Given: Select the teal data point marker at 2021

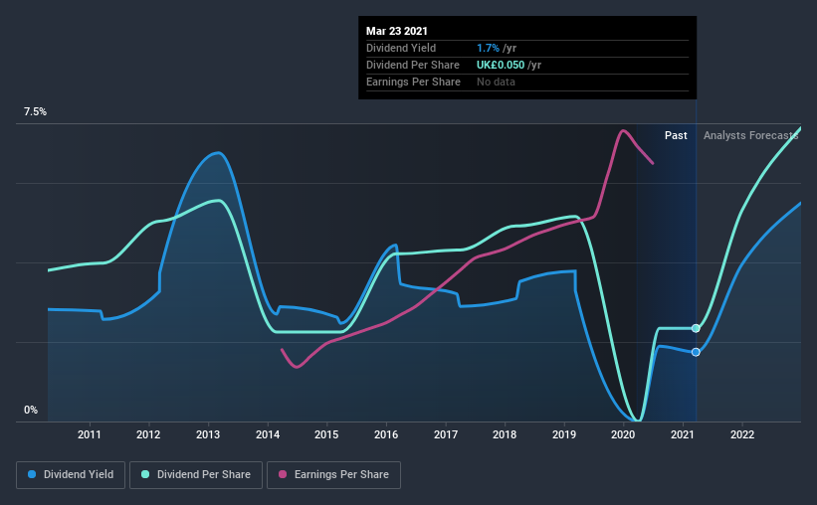Looking at the screenshot, I should (x=696, y=328).
